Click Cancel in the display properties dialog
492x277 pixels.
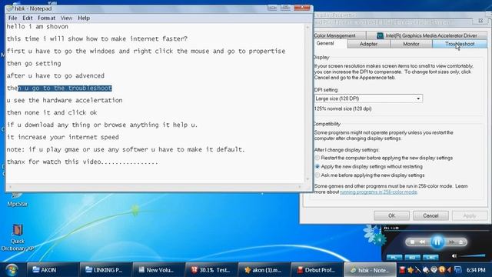pos(430,215)
